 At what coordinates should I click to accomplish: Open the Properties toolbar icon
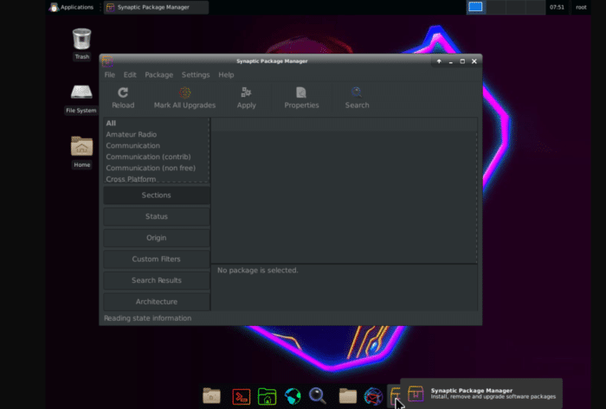(301, 93)
